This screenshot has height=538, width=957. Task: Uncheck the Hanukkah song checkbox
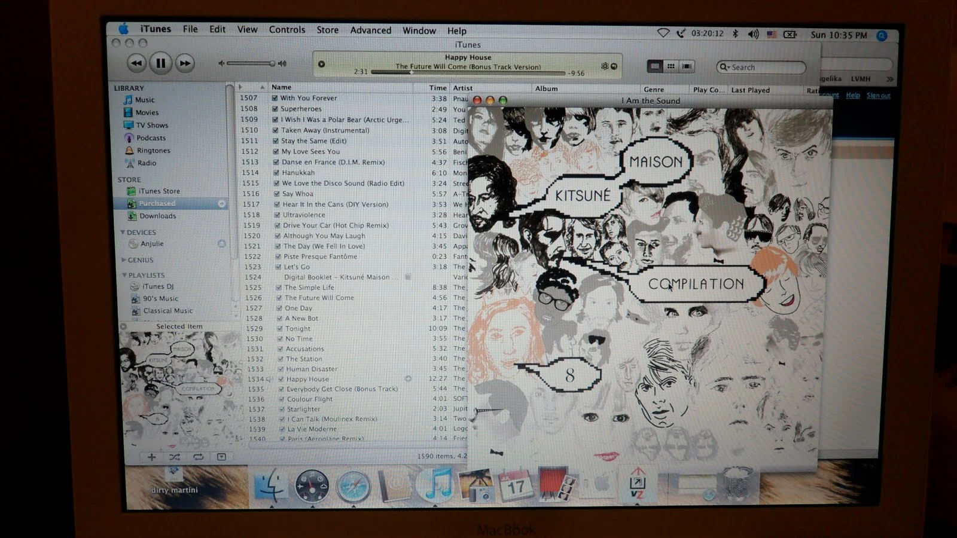point(276,173)
